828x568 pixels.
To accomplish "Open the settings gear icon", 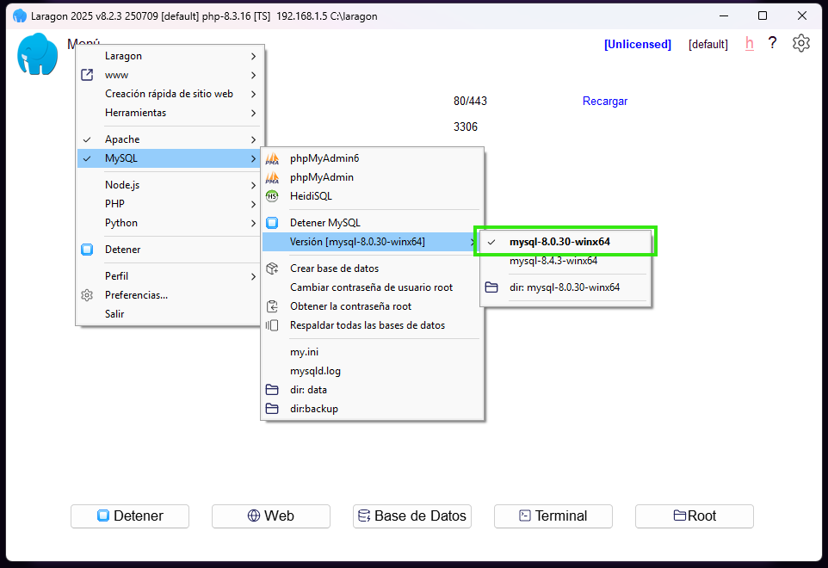I will click(801, 43).
